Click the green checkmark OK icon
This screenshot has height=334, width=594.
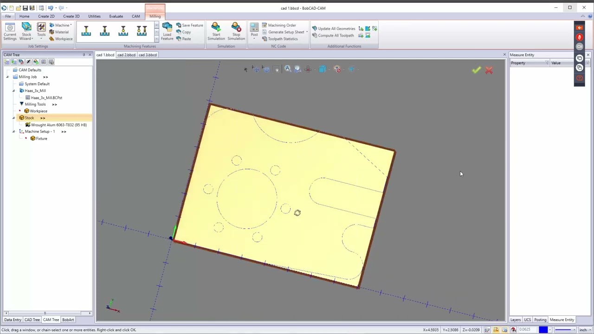(x=476, y=70)
